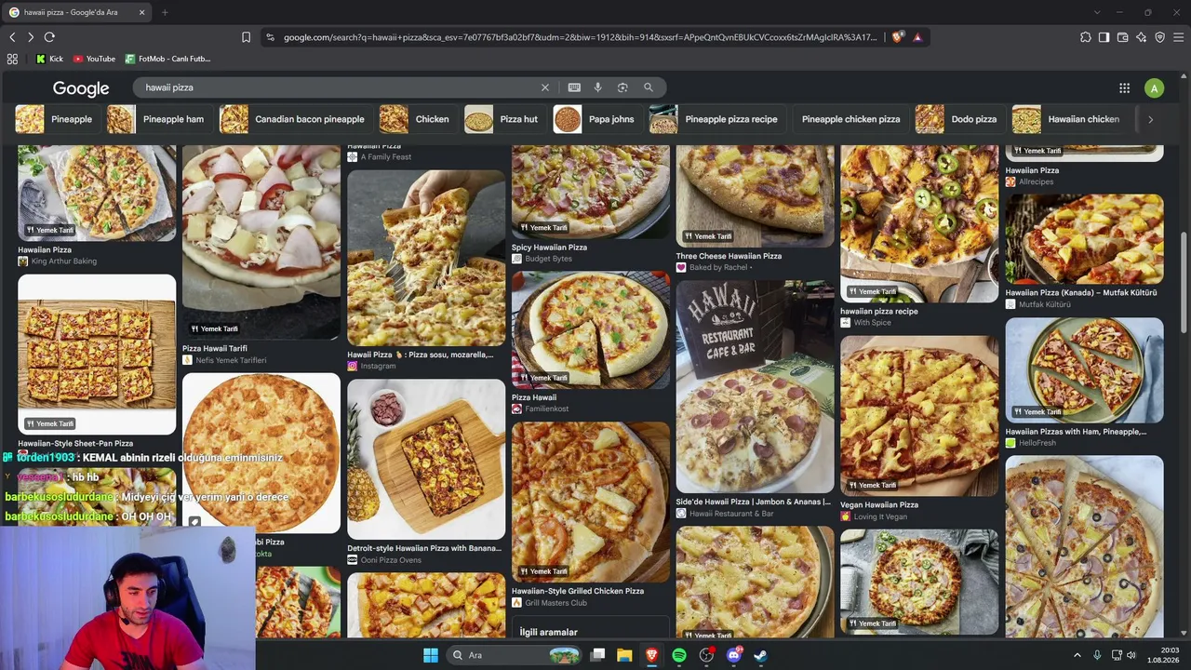Open the hawaiian pizza recipe With Spice link
Screen dimensions: 1191x670
(x=879, y=312)
